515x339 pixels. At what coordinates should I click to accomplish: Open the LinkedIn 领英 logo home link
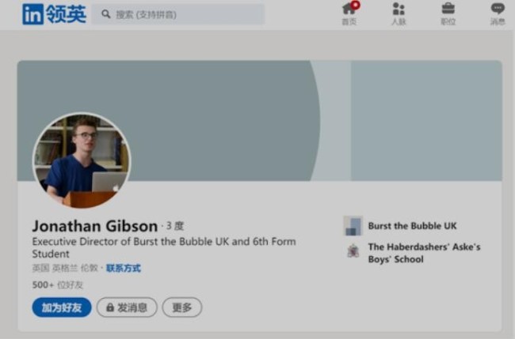pyautogui.click(x=54, y=14)
